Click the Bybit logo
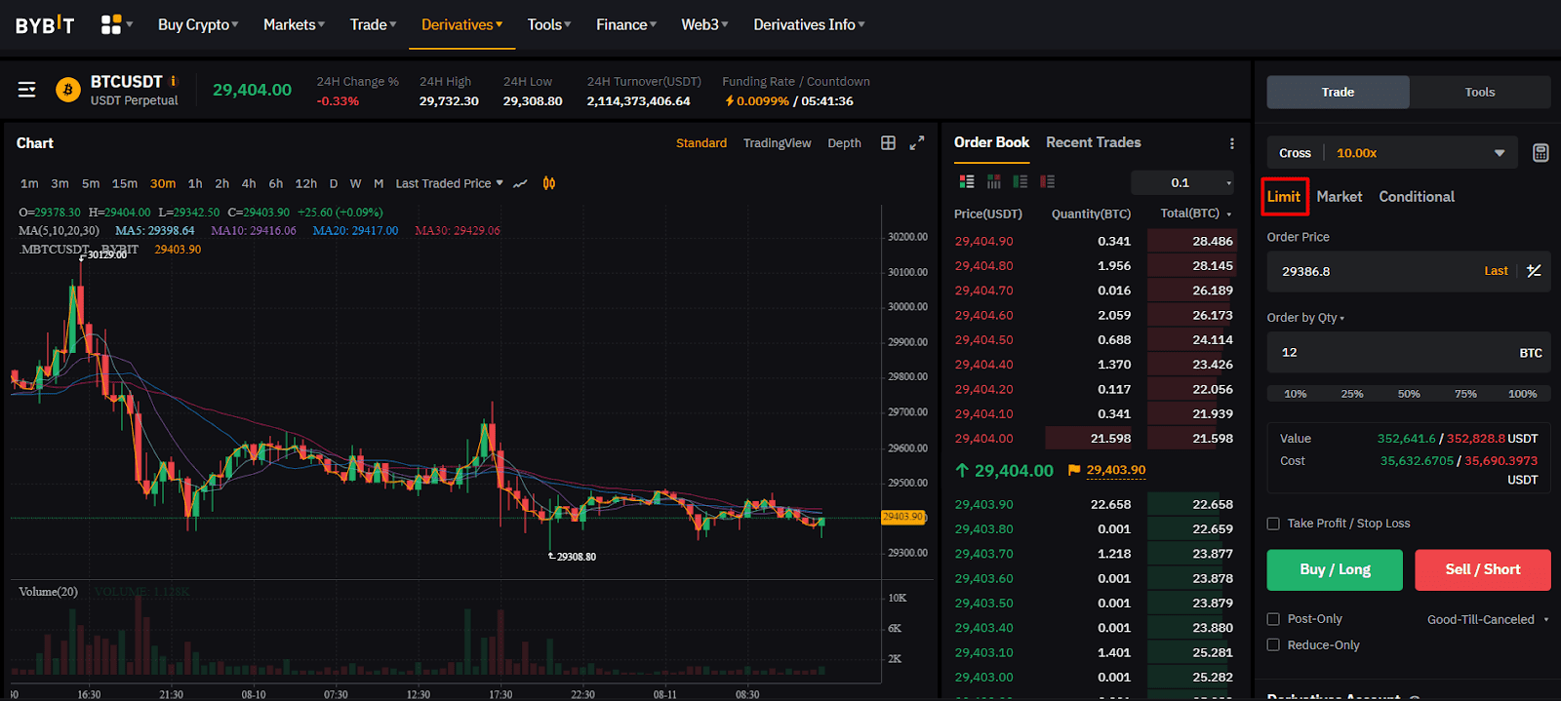The height and width of the screenshot is (701, 1561). [45, 24]
